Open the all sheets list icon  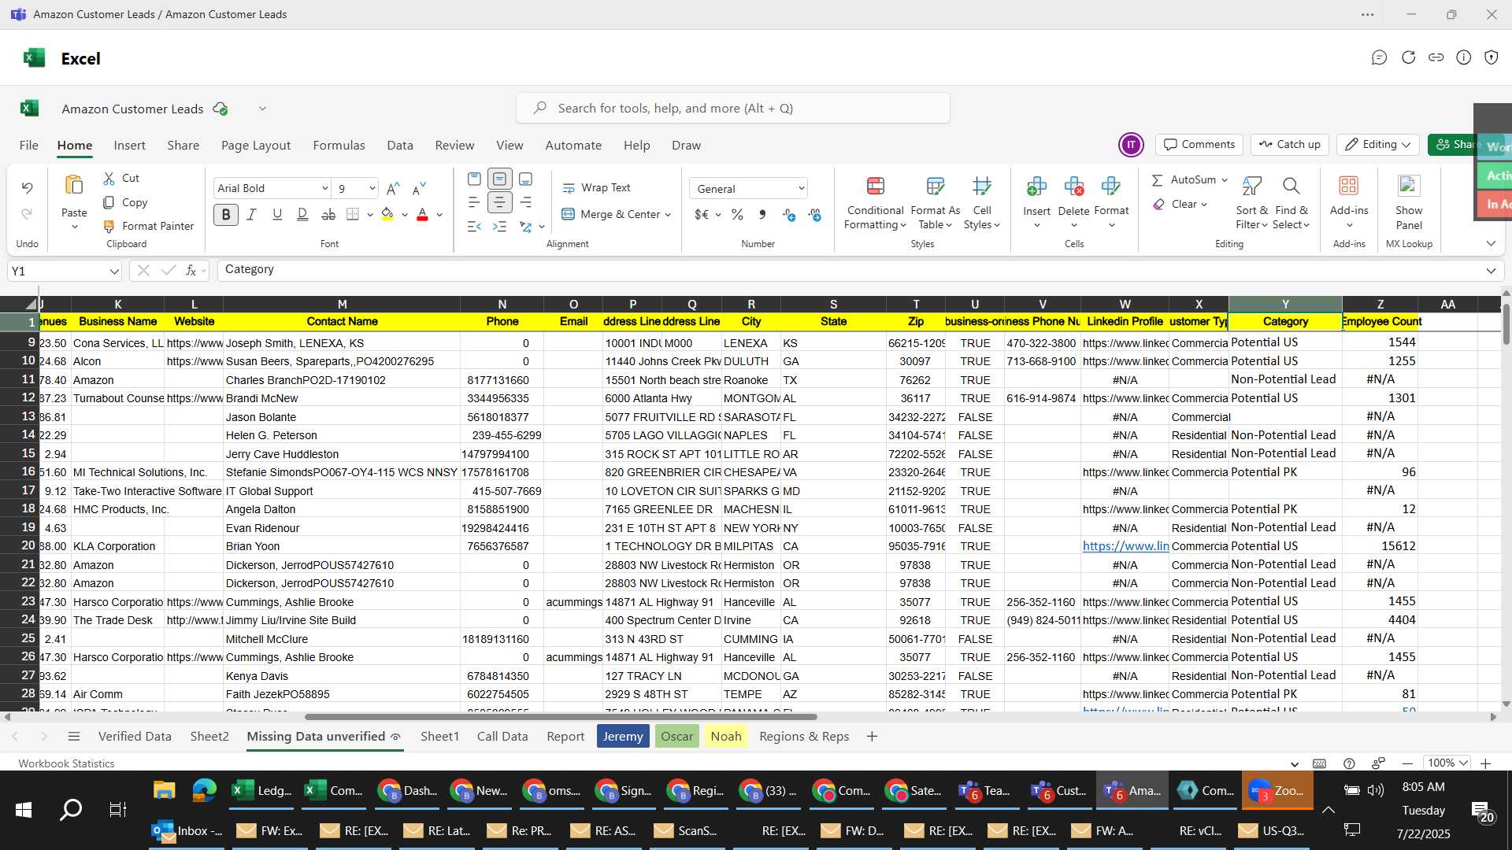click(74, 737)
